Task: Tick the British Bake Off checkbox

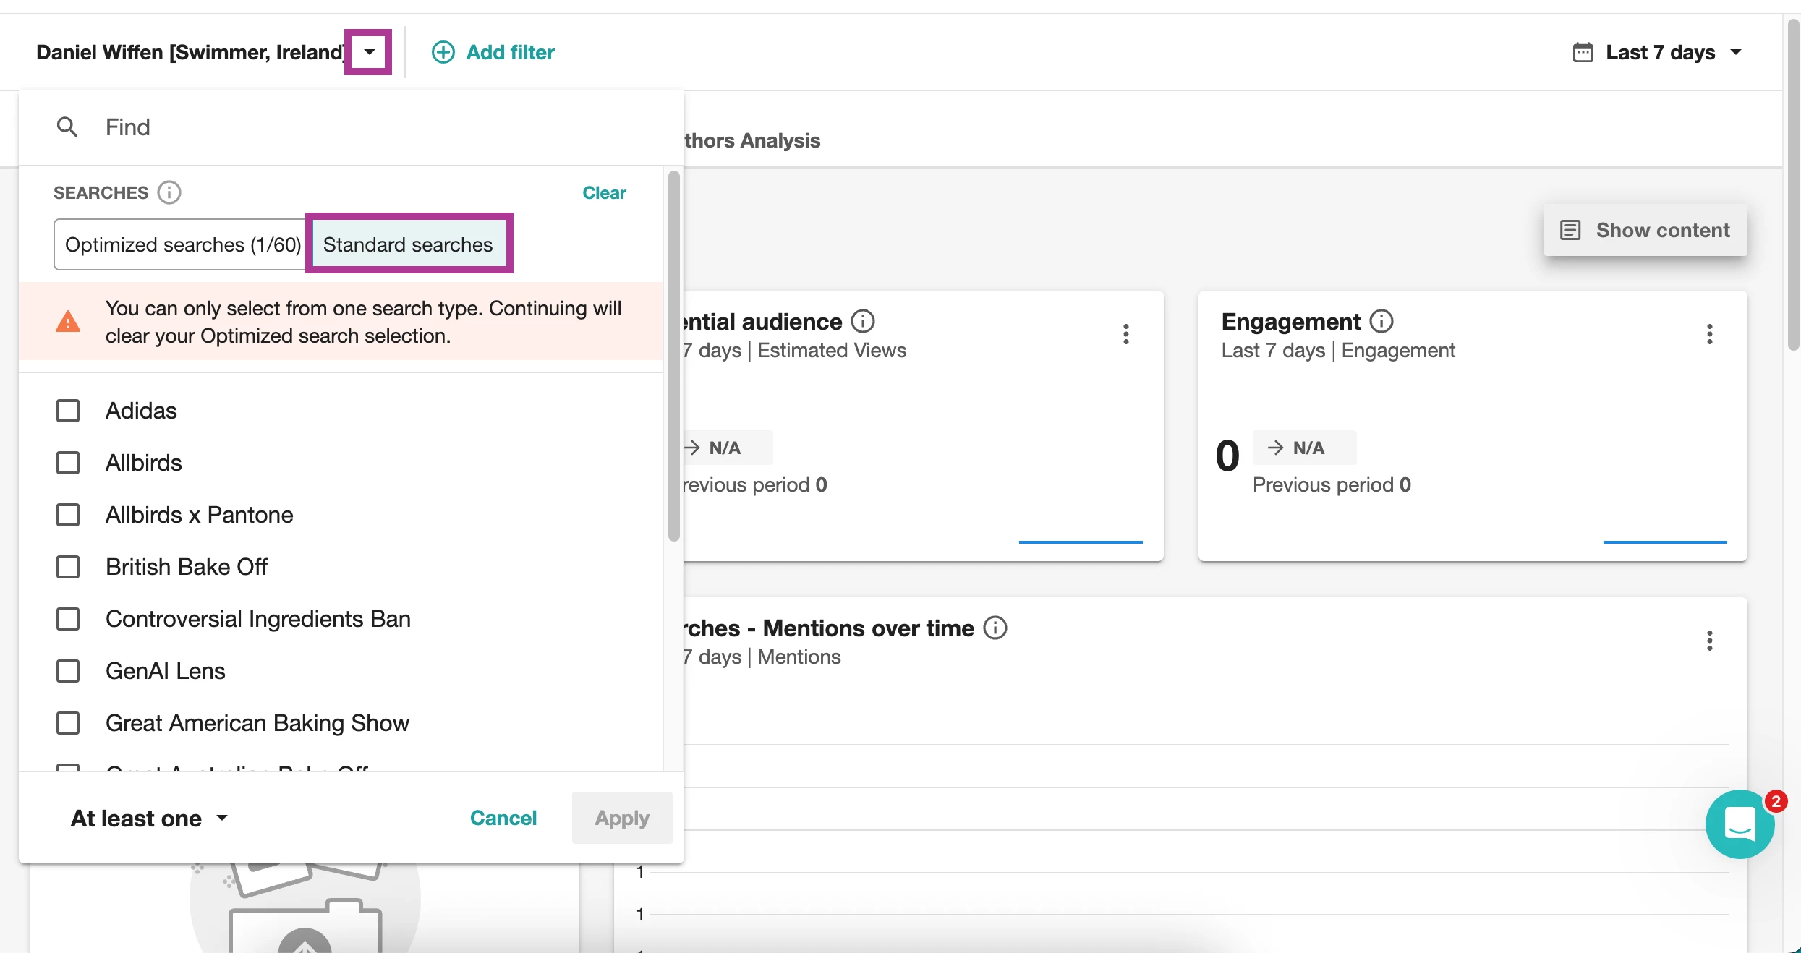Action: [68, 567]
